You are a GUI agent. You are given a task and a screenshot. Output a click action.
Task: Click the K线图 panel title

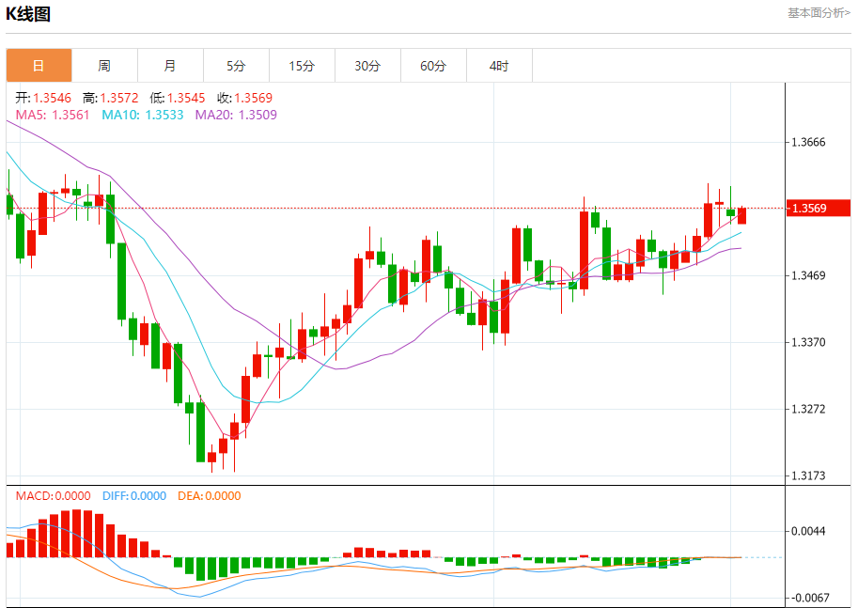[29, 14]
